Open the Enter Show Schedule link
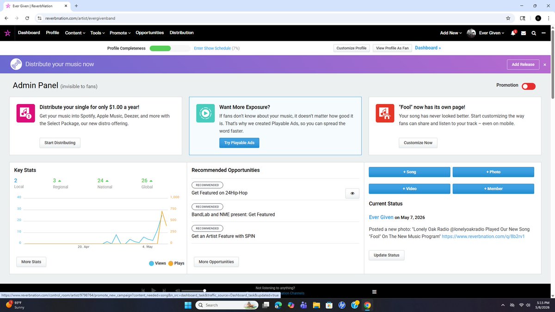This screenshot has width=555, height=312. coord(212,48)
